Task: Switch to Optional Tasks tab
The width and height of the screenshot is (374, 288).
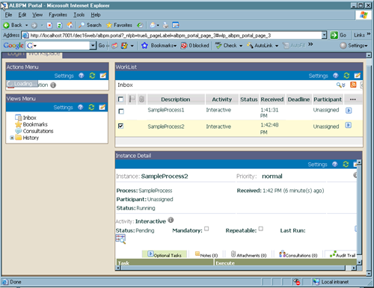Action: 165,254
